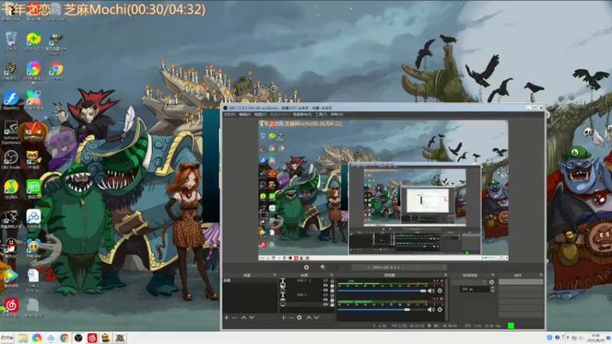Click Chrome icon in the taskbar
Image resolution: width=612 pixels, height=344 pixels.
point(64,338)
